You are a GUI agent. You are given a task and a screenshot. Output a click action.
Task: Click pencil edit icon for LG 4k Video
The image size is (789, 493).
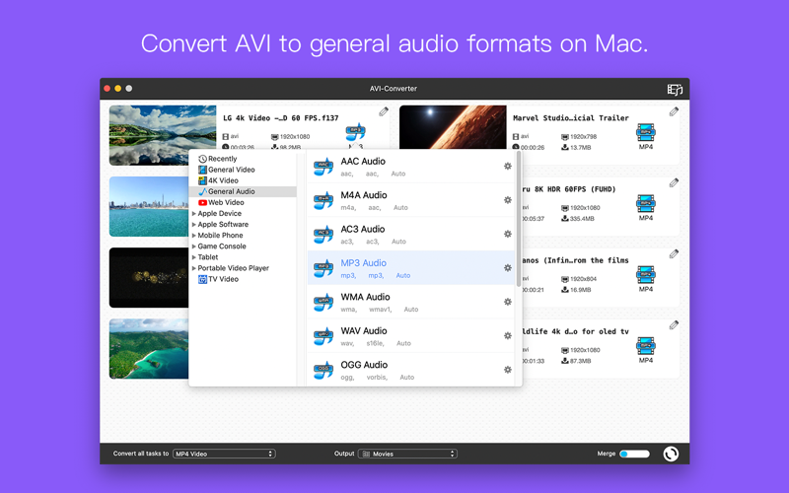(x=384, y=111)
